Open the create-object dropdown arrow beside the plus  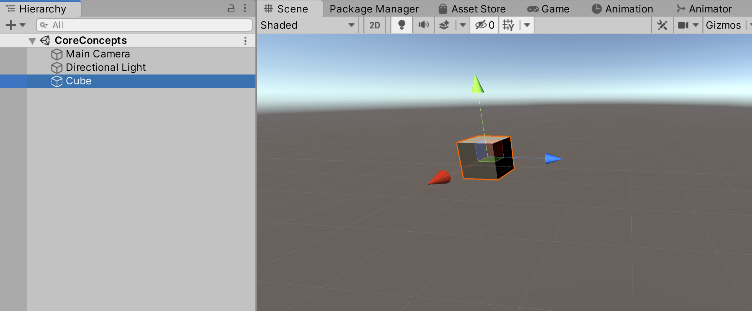coord(23,25)
